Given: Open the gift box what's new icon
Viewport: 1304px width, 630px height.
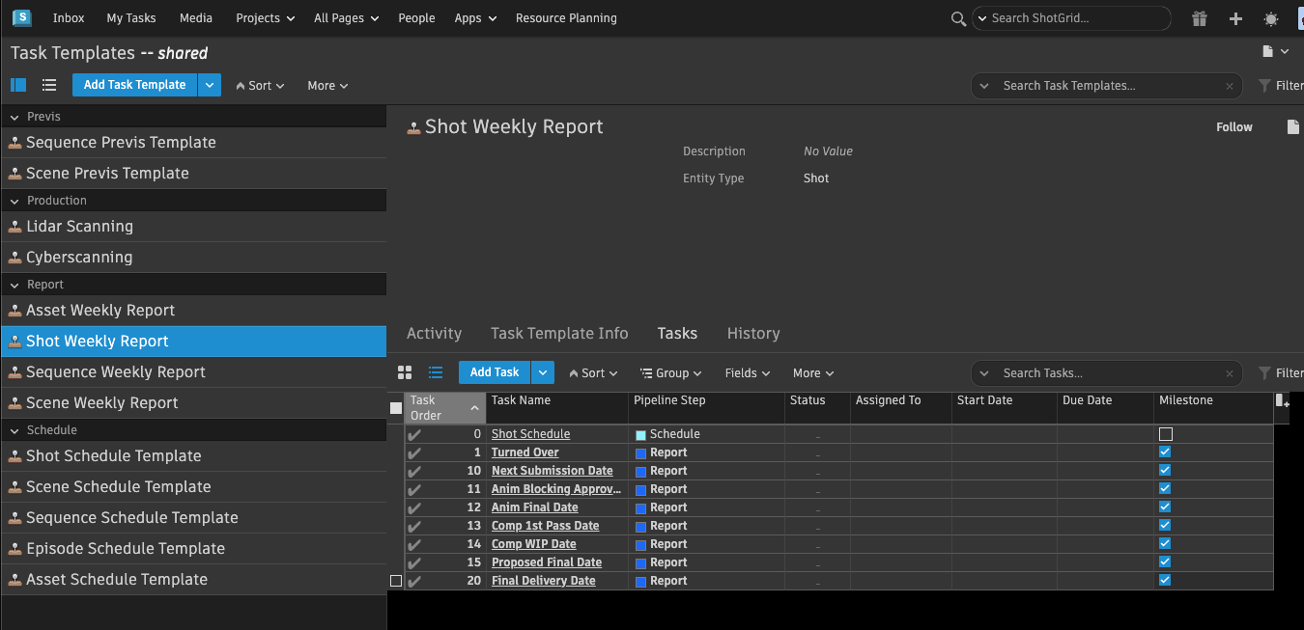Looking at the screenshot, I should click(1200, 18).
